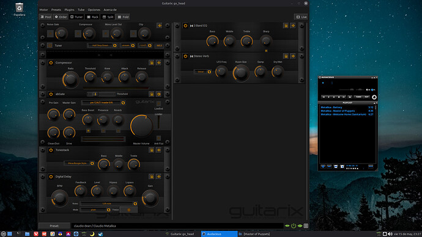Click the Tonestack arrow move icon
This screenshot has width=422, height=237.
pyautogui.click(x=159, y=150)
